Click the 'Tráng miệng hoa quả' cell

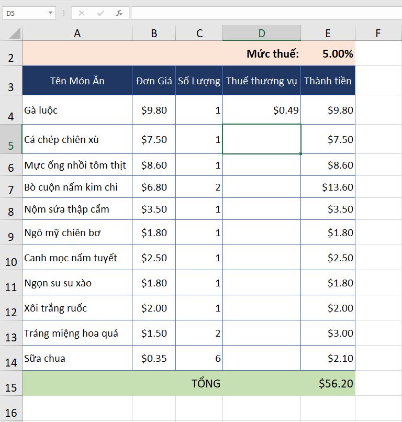(77, 333)
